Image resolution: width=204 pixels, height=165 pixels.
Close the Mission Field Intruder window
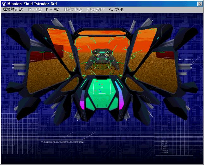click(200, 3)
